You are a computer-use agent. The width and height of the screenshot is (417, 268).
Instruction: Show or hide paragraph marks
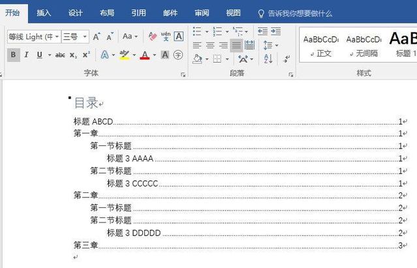coord(286,59)
